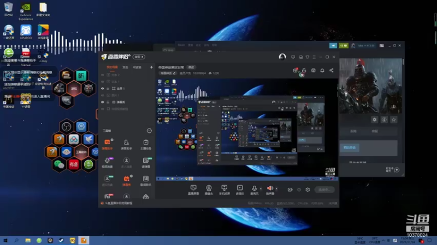Click the 麦克风 microphone icon
437x245 pixels.
point(254,189)
